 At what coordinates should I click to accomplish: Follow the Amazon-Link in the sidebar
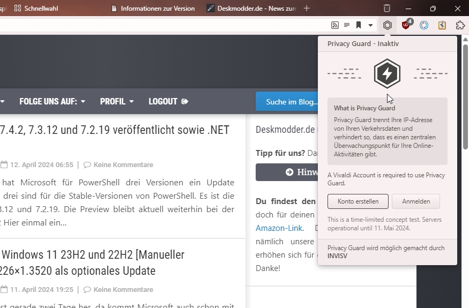tap(279, 228)
